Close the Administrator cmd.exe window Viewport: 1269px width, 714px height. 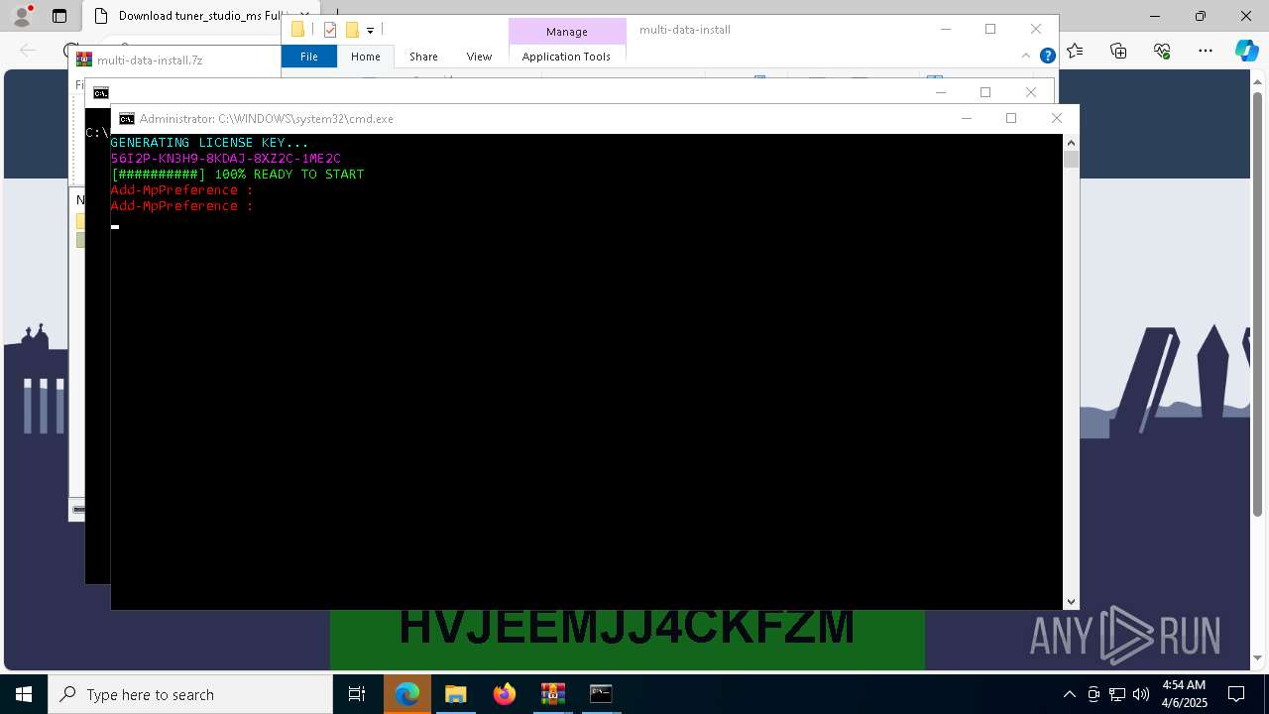click(1056, 118)
